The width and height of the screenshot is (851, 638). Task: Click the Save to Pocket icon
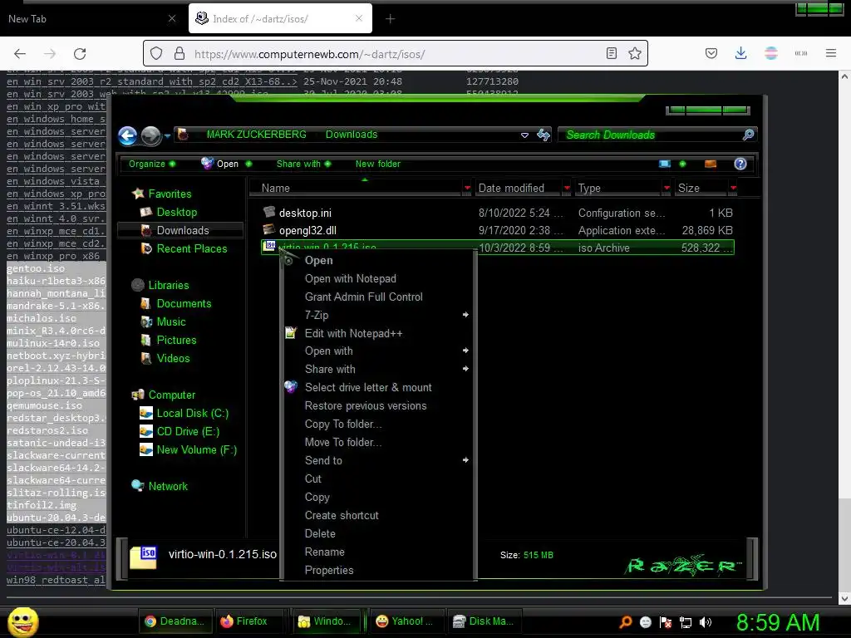[711, 53]
